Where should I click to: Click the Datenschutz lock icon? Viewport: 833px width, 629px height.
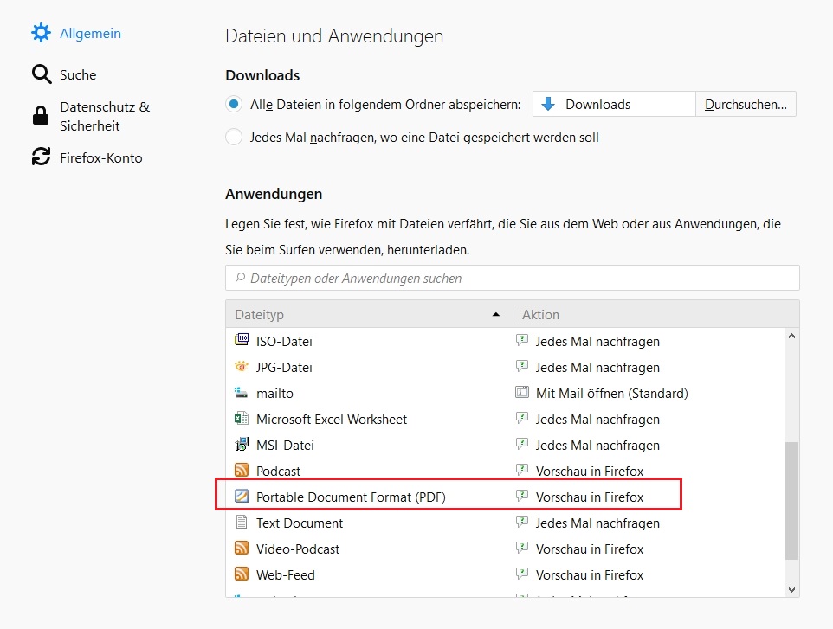coord(41,116)
